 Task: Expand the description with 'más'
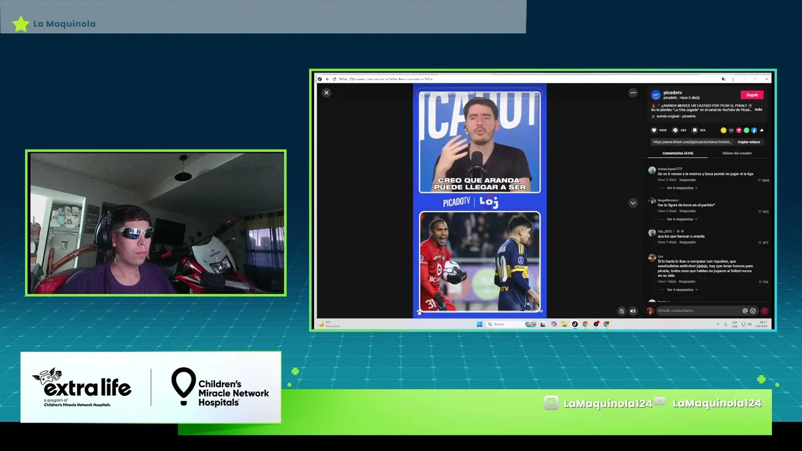pyautogui.click(x=759, y=110)
